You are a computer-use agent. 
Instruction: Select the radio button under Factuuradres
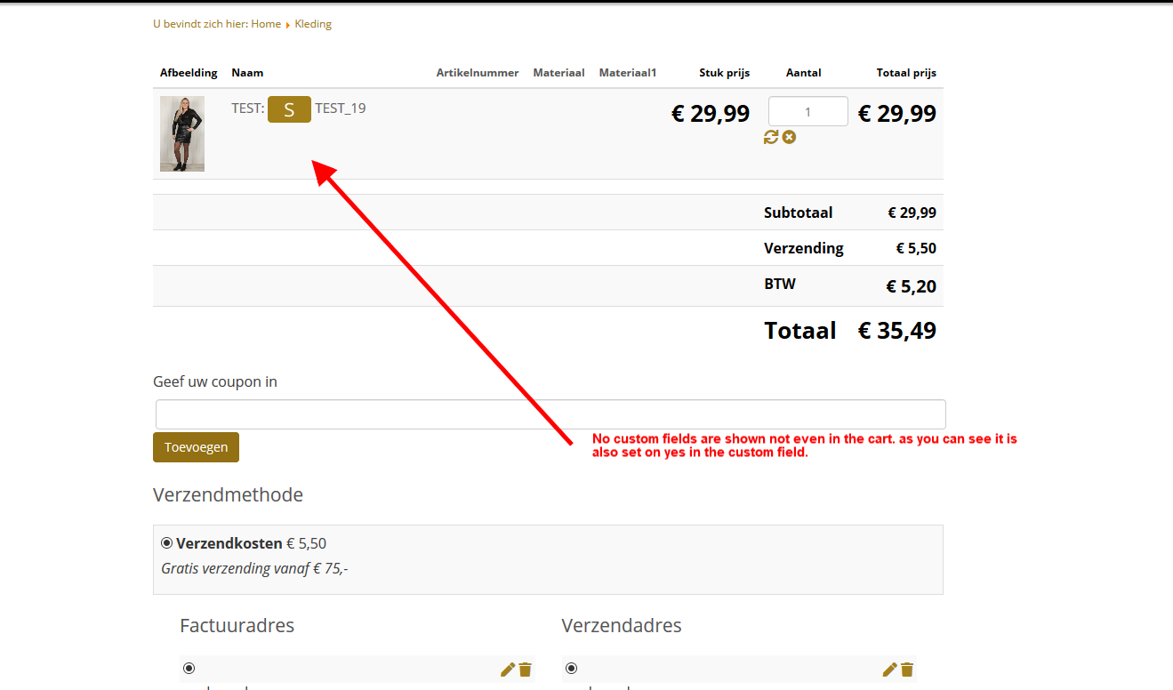(x=189, y=668)
